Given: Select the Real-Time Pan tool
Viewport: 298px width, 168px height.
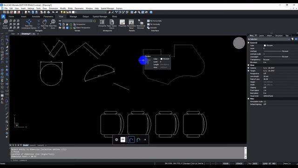Looking at the screenshot, I should (45, 24).
